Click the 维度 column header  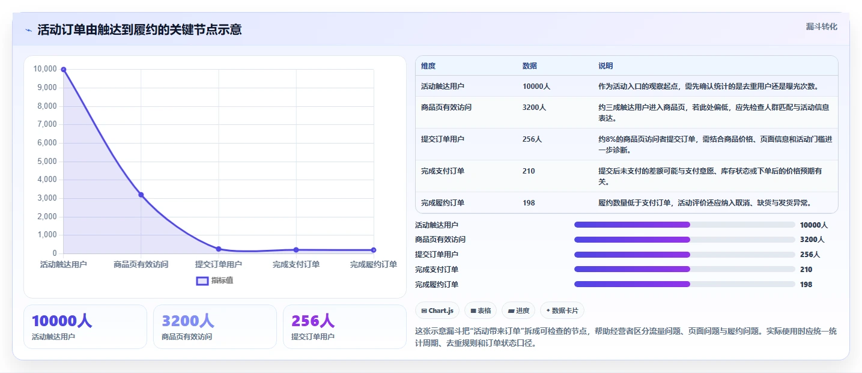(428, 65)
